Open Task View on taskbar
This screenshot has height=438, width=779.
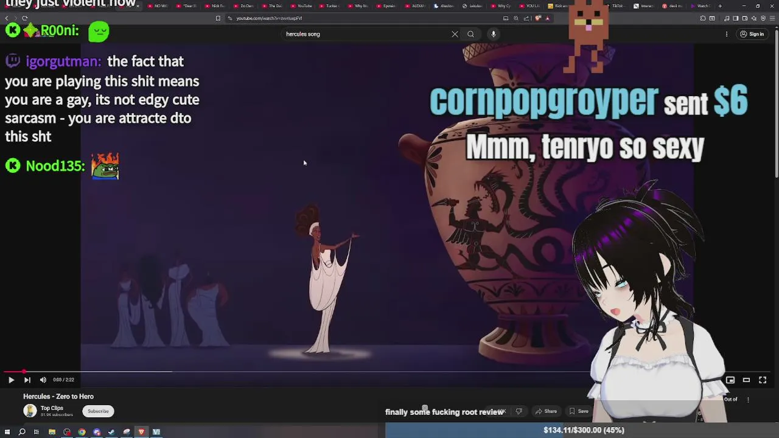(x=37, y=432)
